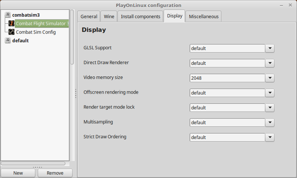297x178 pixels.
Task: Minimize the PlayOnLinux configuration window
Action: coord(281,5)
